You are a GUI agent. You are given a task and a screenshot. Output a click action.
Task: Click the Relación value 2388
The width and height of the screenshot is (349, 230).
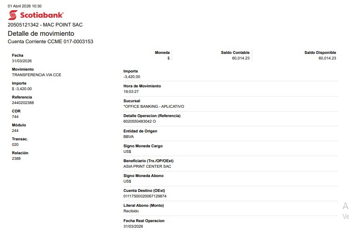point(16,158)
